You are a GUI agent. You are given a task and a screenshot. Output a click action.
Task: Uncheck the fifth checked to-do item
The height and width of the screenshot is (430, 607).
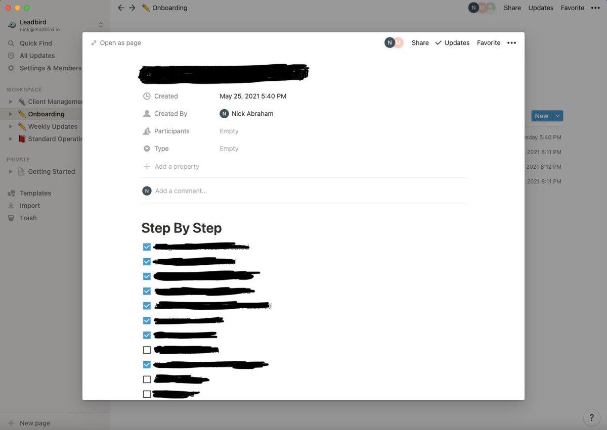[x=147, y=306]
